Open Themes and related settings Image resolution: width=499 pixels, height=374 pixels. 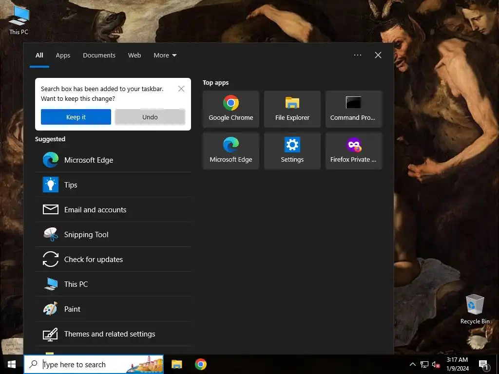pyautogui.click(x=113, y=334)
